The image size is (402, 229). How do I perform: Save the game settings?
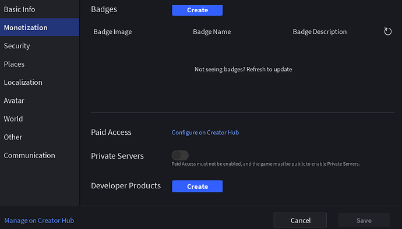coord(364,220)
